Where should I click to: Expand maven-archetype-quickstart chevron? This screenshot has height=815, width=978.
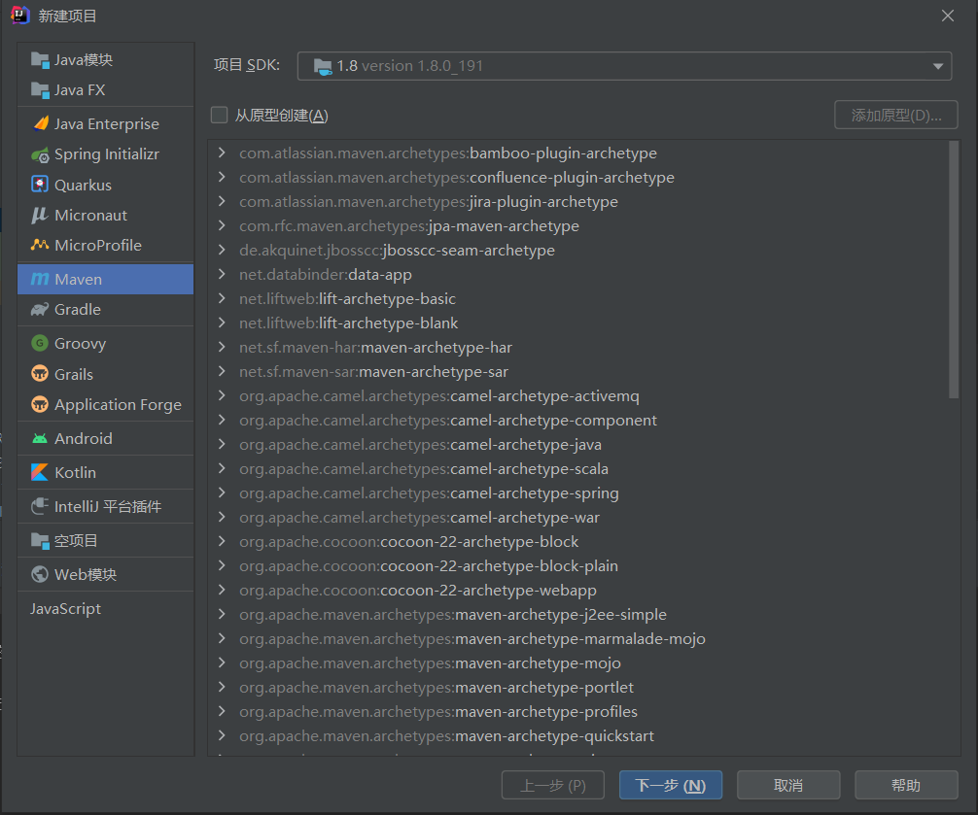[x=222, y=736]
